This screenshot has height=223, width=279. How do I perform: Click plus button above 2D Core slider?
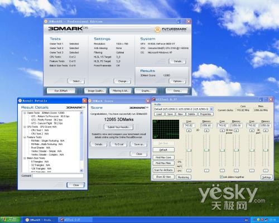(189, 130)
